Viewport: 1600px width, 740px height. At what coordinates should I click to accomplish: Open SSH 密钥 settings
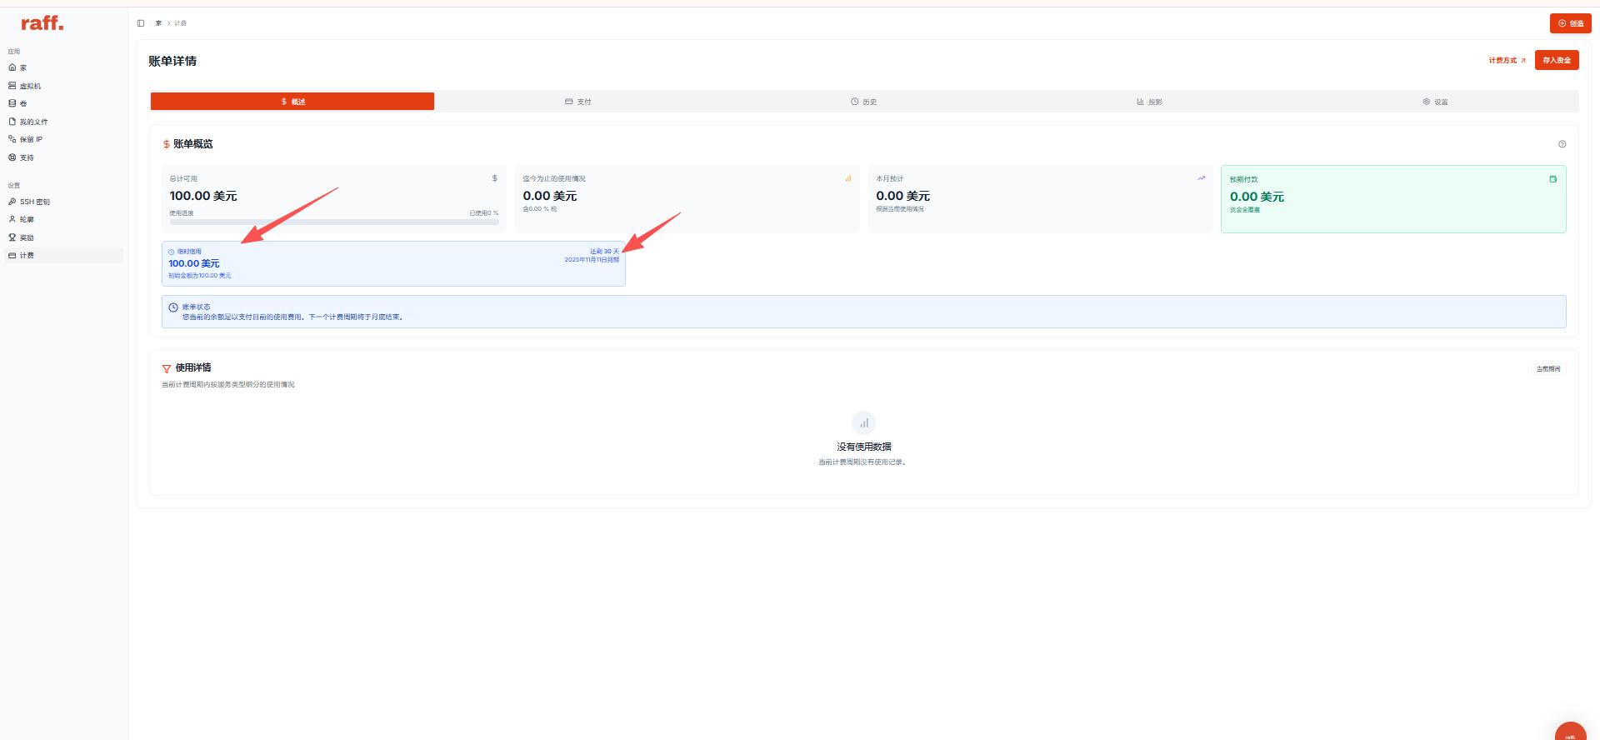click(34, 202)
